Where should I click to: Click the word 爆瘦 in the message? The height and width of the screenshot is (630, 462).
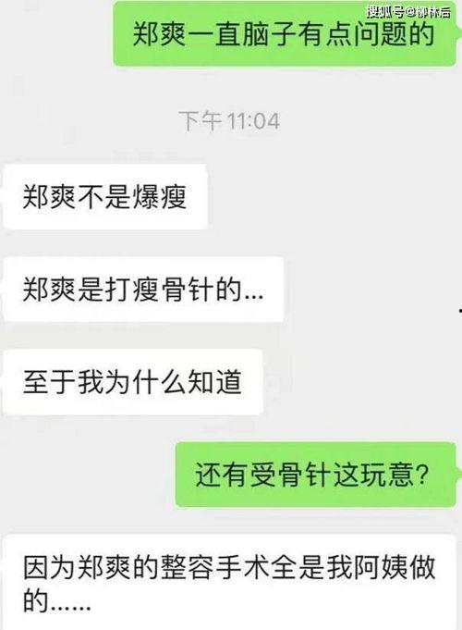click(x=159, y=197)
